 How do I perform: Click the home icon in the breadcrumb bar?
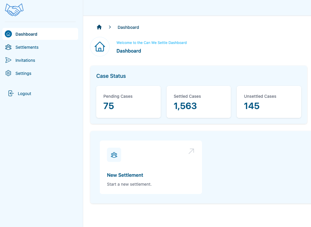pyautogui.click(x=99, y=27)
